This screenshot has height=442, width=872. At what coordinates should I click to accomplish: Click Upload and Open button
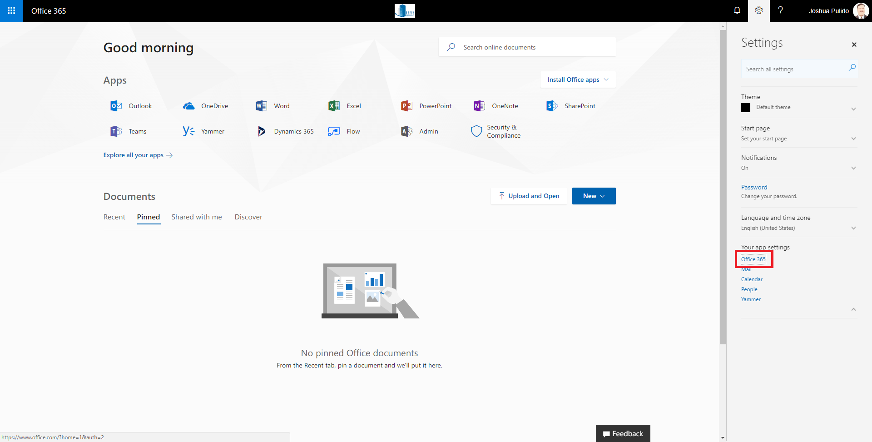click(x=529, y=196)
